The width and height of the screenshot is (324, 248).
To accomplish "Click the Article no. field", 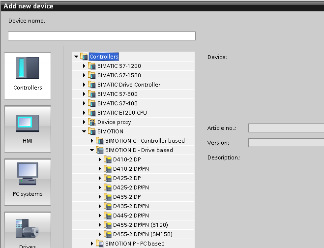I will pos(286,128).
